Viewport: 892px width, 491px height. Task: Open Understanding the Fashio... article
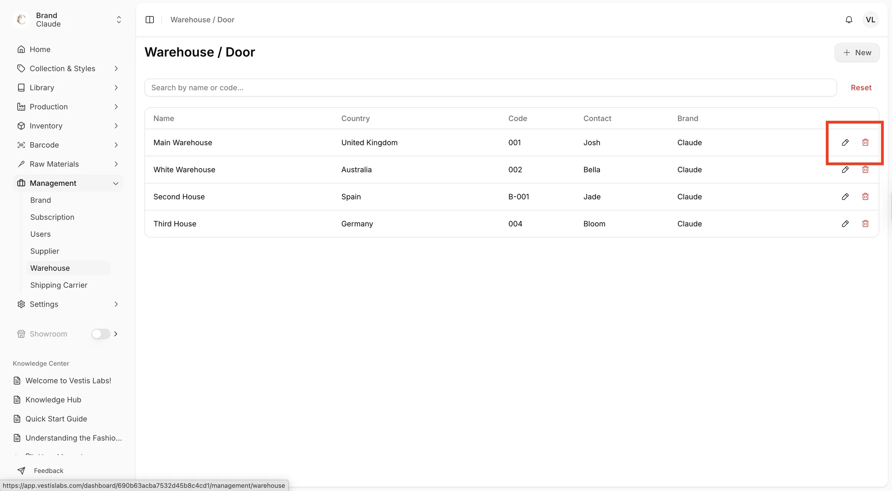pyautogui.click(x=68, y=438)
